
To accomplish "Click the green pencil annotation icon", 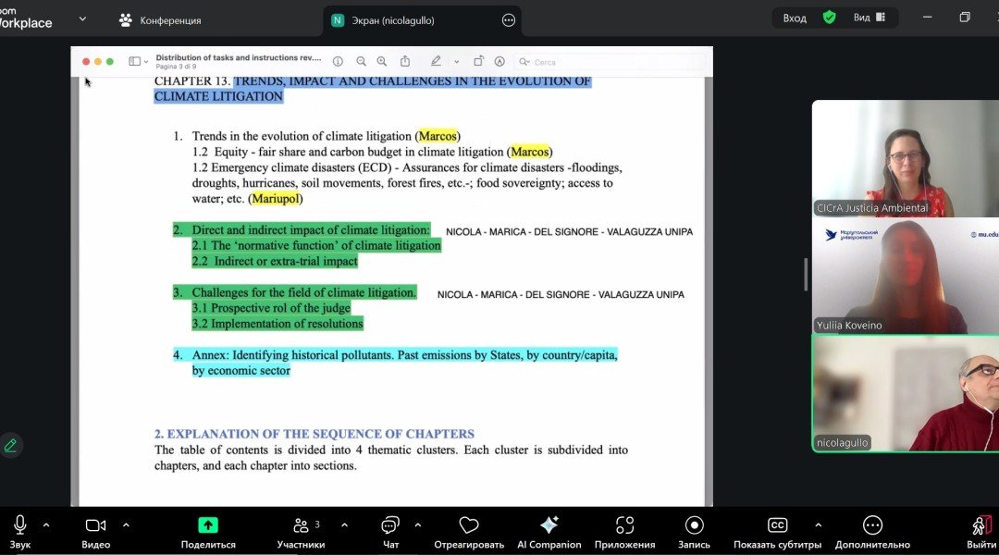I will pos(11,445).
